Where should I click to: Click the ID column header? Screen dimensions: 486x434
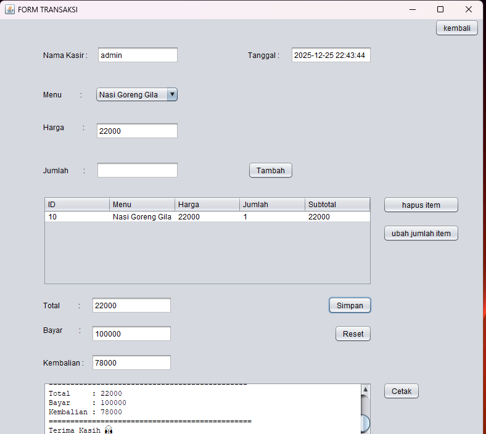[x=77, y=205]
